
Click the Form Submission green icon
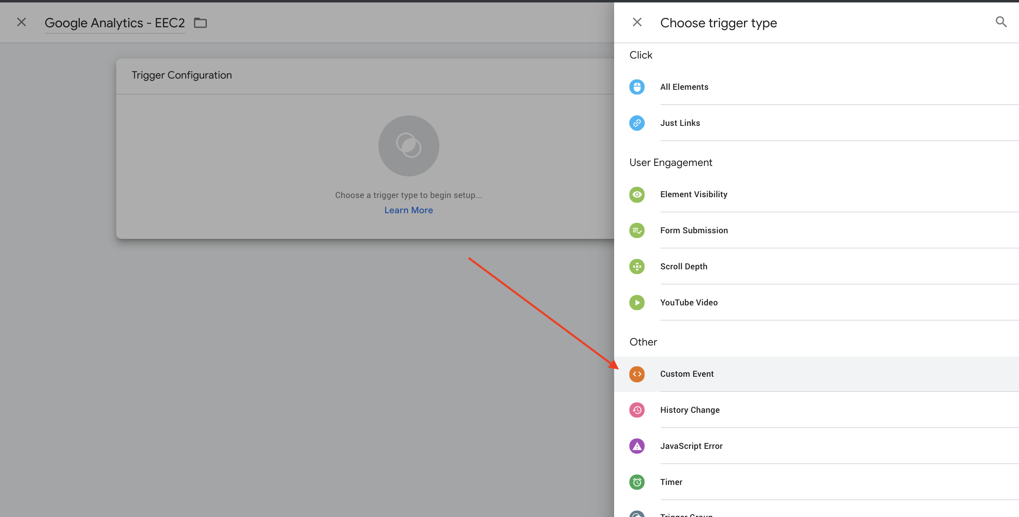(x=637, y=230)
